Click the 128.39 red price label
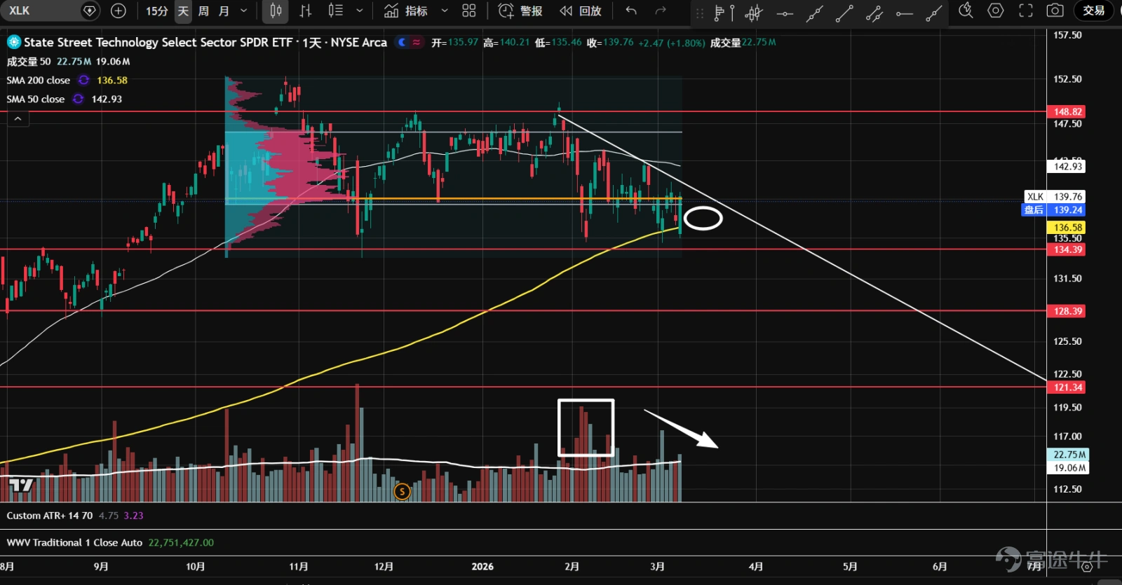Image resolution: width=1122 pixels, height=585 pixels. 1066,311
